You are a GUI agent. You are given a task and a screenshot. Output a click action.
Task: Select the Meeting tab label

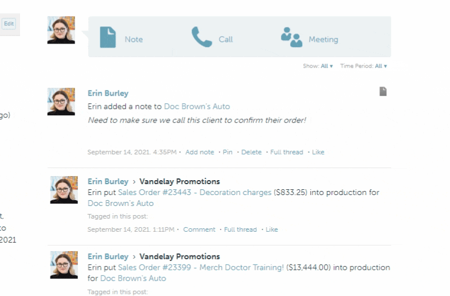pyautogui.click(x=323, y=40)
